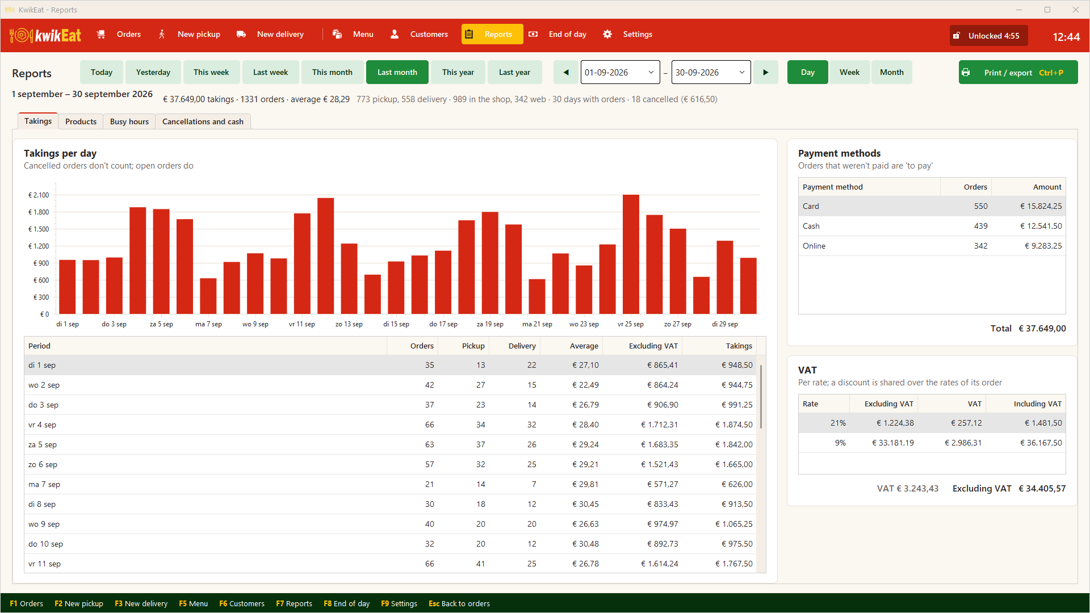
Task: Go to the next period with right arrow
Action: coord(766,72)
